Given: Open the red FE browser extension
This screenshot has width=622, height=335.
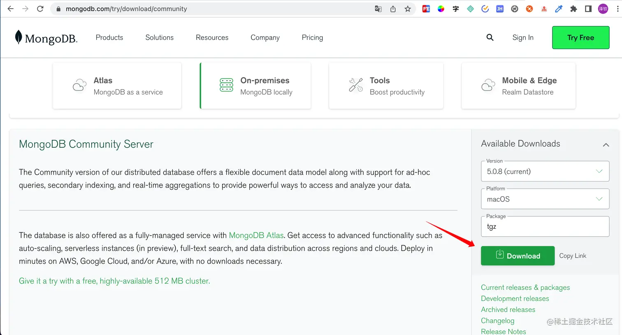Looking at the screenshot, I should pyautogui.click(x=426, y=9).
